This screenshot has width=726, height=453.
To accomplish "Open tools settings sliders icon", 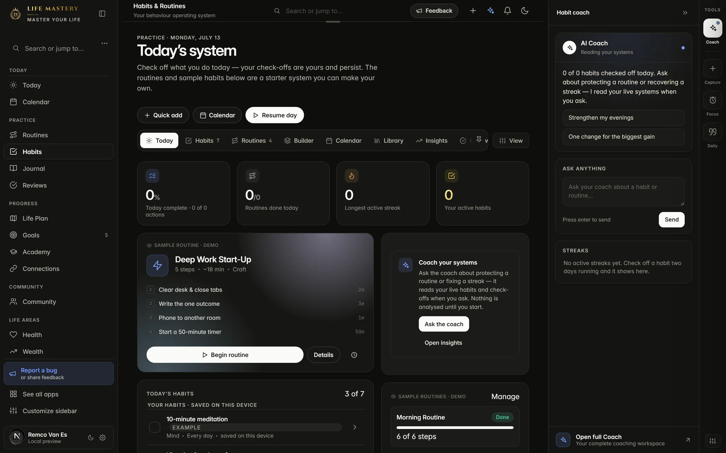I will tap(713, 441).
